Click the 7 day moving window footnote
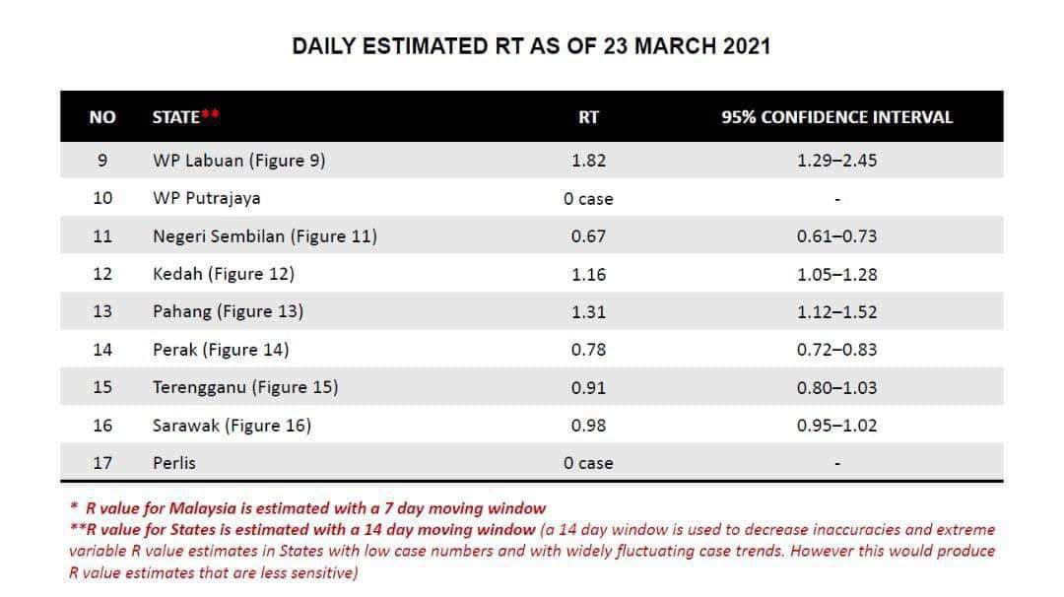Viewport: 1064px width, 597px height. (315, 508)
